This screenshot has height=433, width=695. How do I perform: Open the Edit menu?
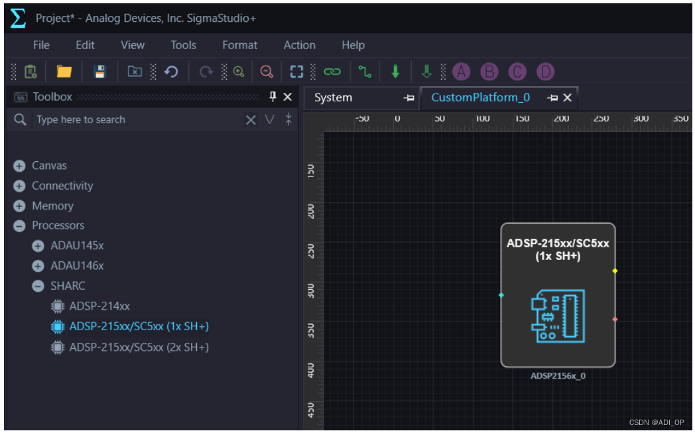[85, 45]
